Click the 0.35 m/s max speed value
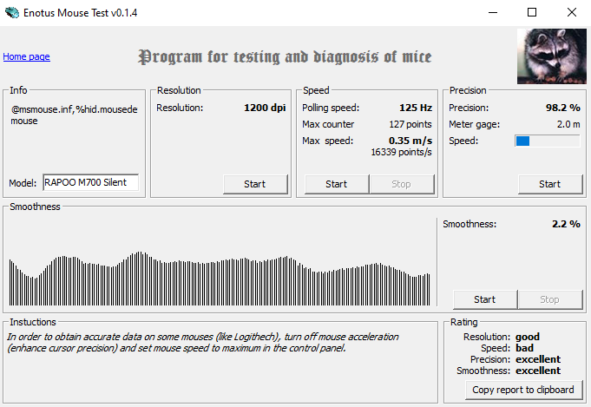Screen dimensions: 591x407 410,141
